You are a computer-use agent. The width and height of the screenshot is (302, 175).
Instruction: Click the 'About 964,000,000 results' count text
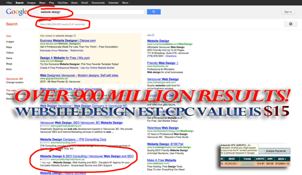click(63, 24)
